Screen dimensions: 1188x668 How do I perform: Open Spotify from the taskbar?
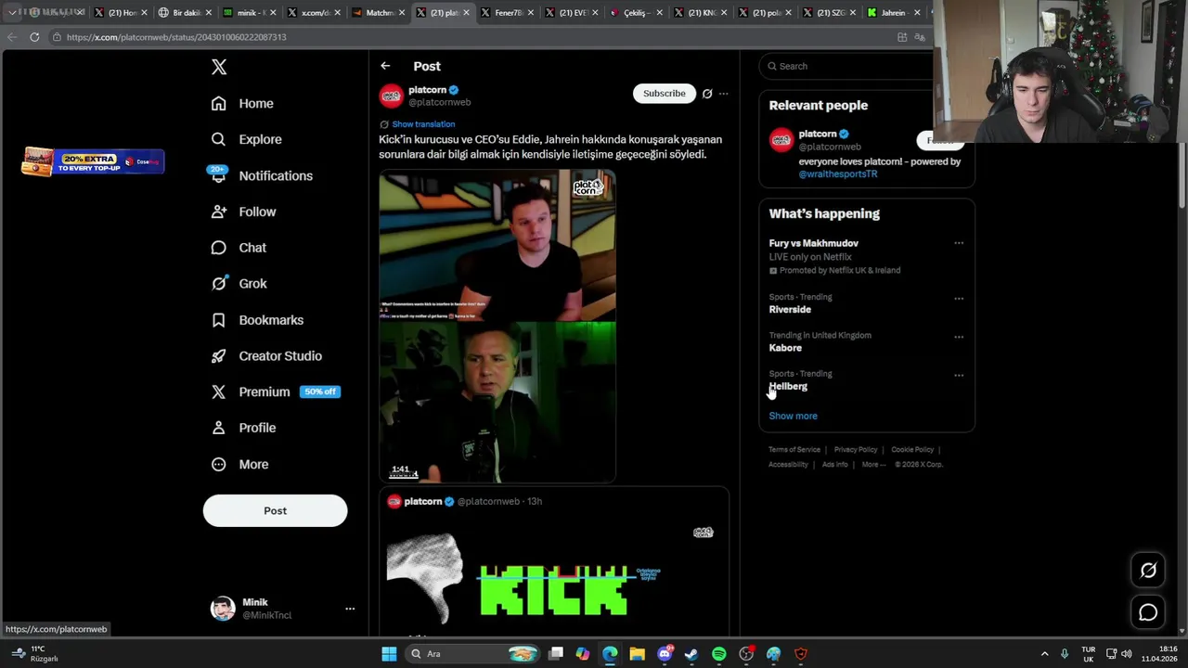719,654
